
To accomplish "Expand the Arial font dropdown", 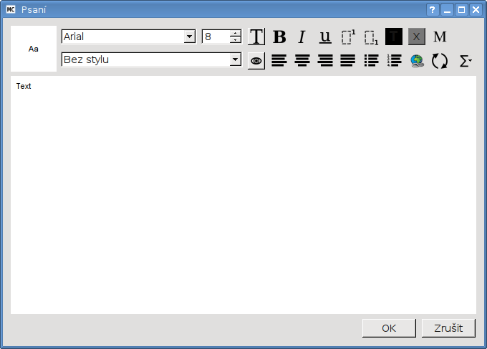I will click(x=189, y=37).
